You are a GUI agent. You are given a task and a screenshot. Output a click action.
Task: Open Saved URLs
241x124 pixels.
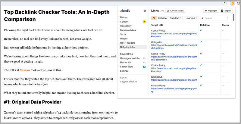pyautogui.click(x=126, y=54)
